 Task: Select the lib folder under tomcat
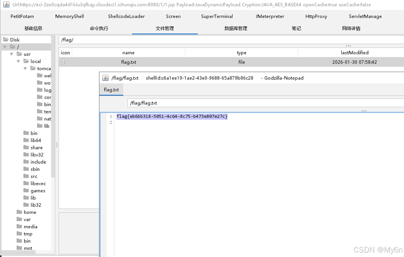[43, 126]
